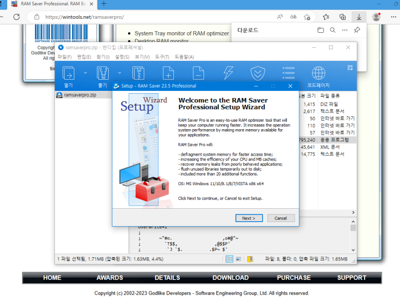Viewport: 400px width, 302px height.
Task: Expand the dropdown arrow beside 풀기
Action: [x=120, y=73]
